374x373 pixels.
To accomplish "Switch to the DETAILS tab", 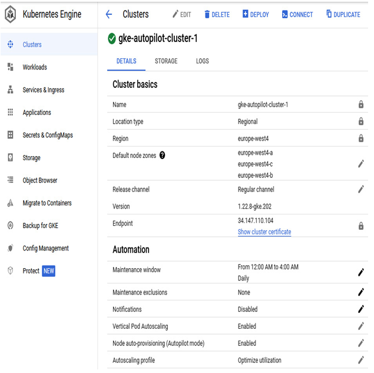I will [x=126, y=61].
